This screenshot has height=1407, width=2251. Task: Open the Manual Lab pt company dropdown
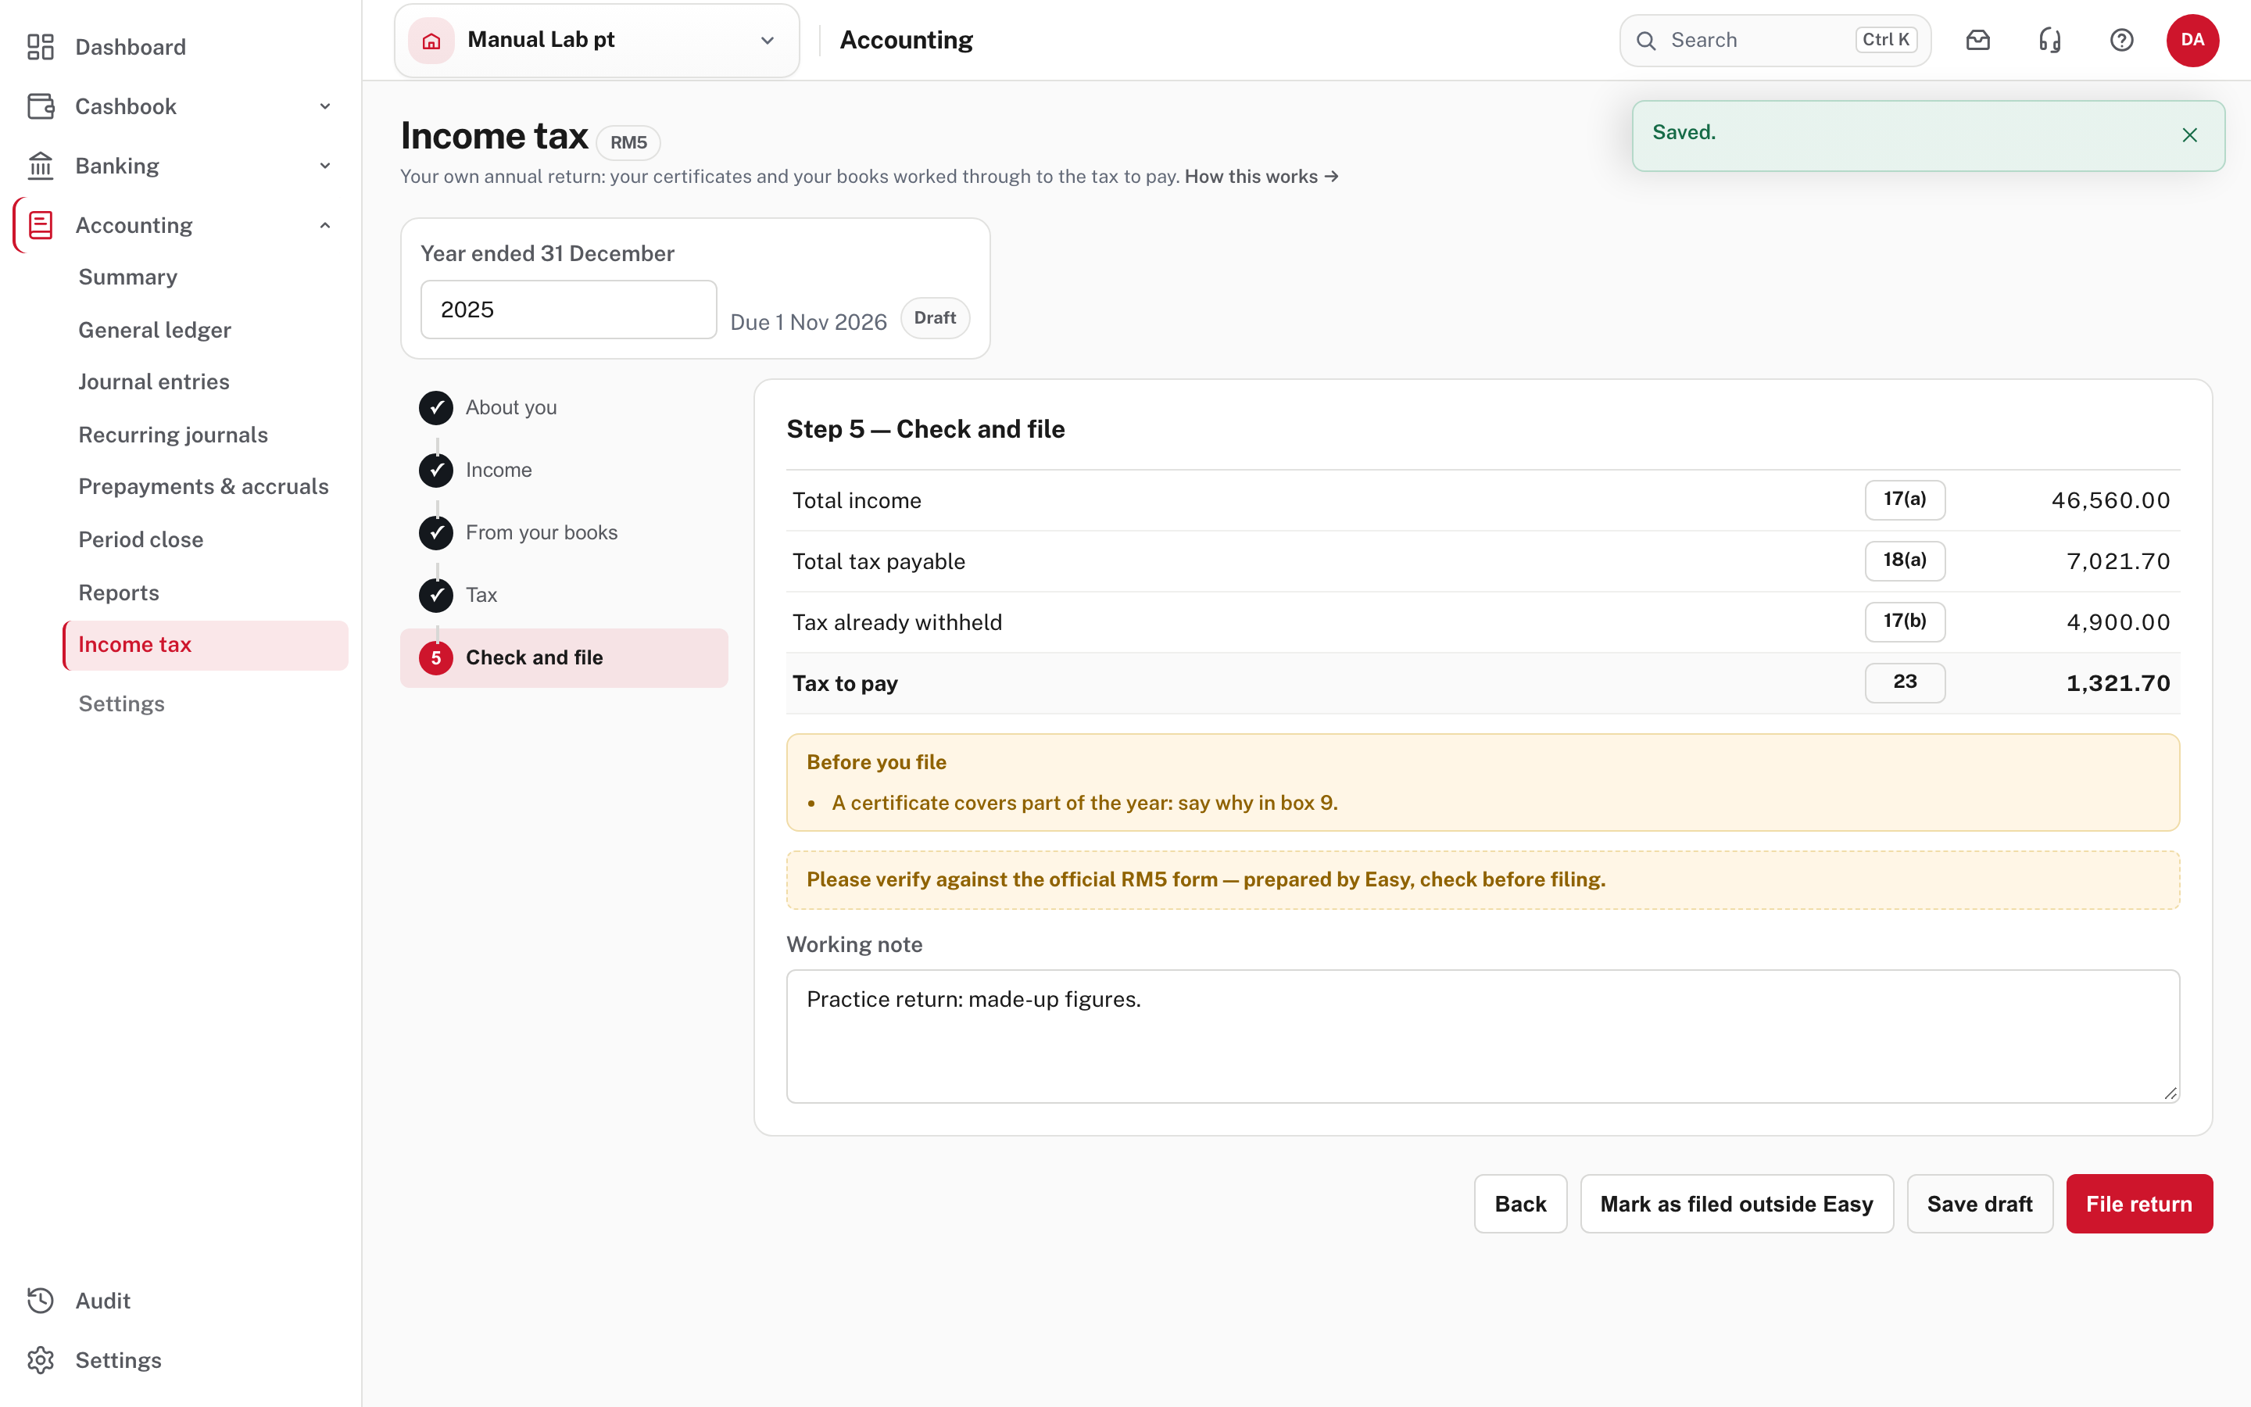(596, 40)
